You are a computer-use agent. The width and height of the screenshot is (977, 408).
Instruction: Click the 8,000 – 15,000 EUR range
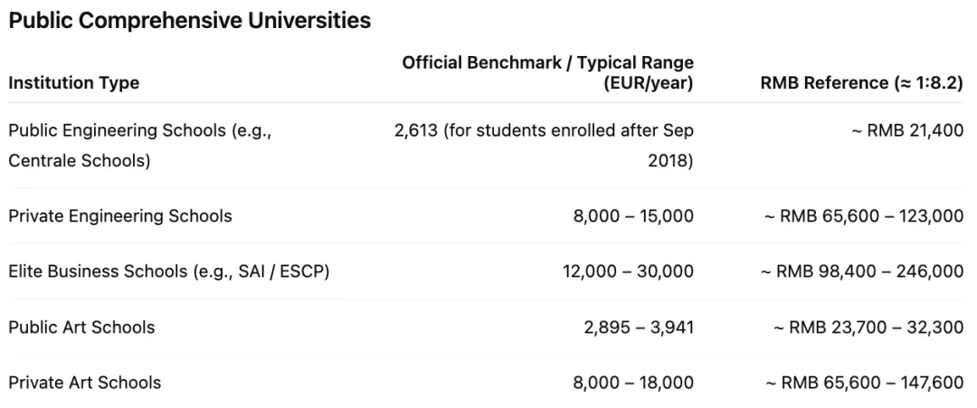tap(633, 216)
